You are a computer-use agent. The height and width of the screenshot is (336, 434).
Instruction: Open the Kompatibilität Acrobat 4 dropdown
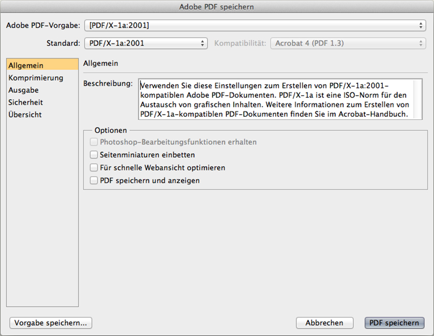tap(348, 43)
